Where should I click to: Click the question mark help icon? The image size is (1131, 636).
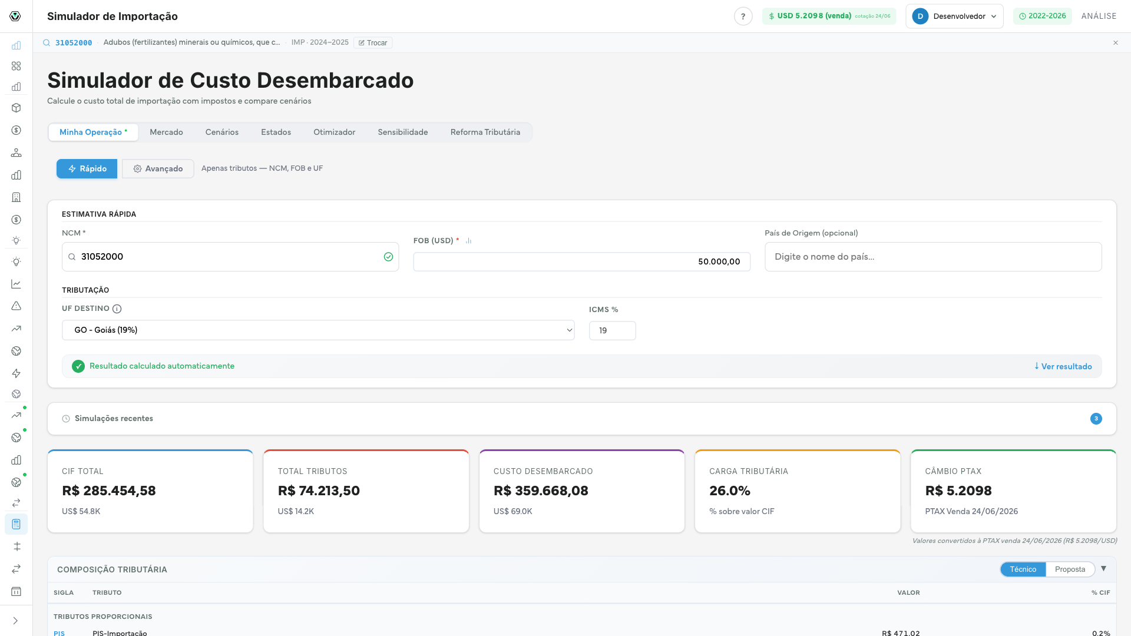tap(743, 16)
